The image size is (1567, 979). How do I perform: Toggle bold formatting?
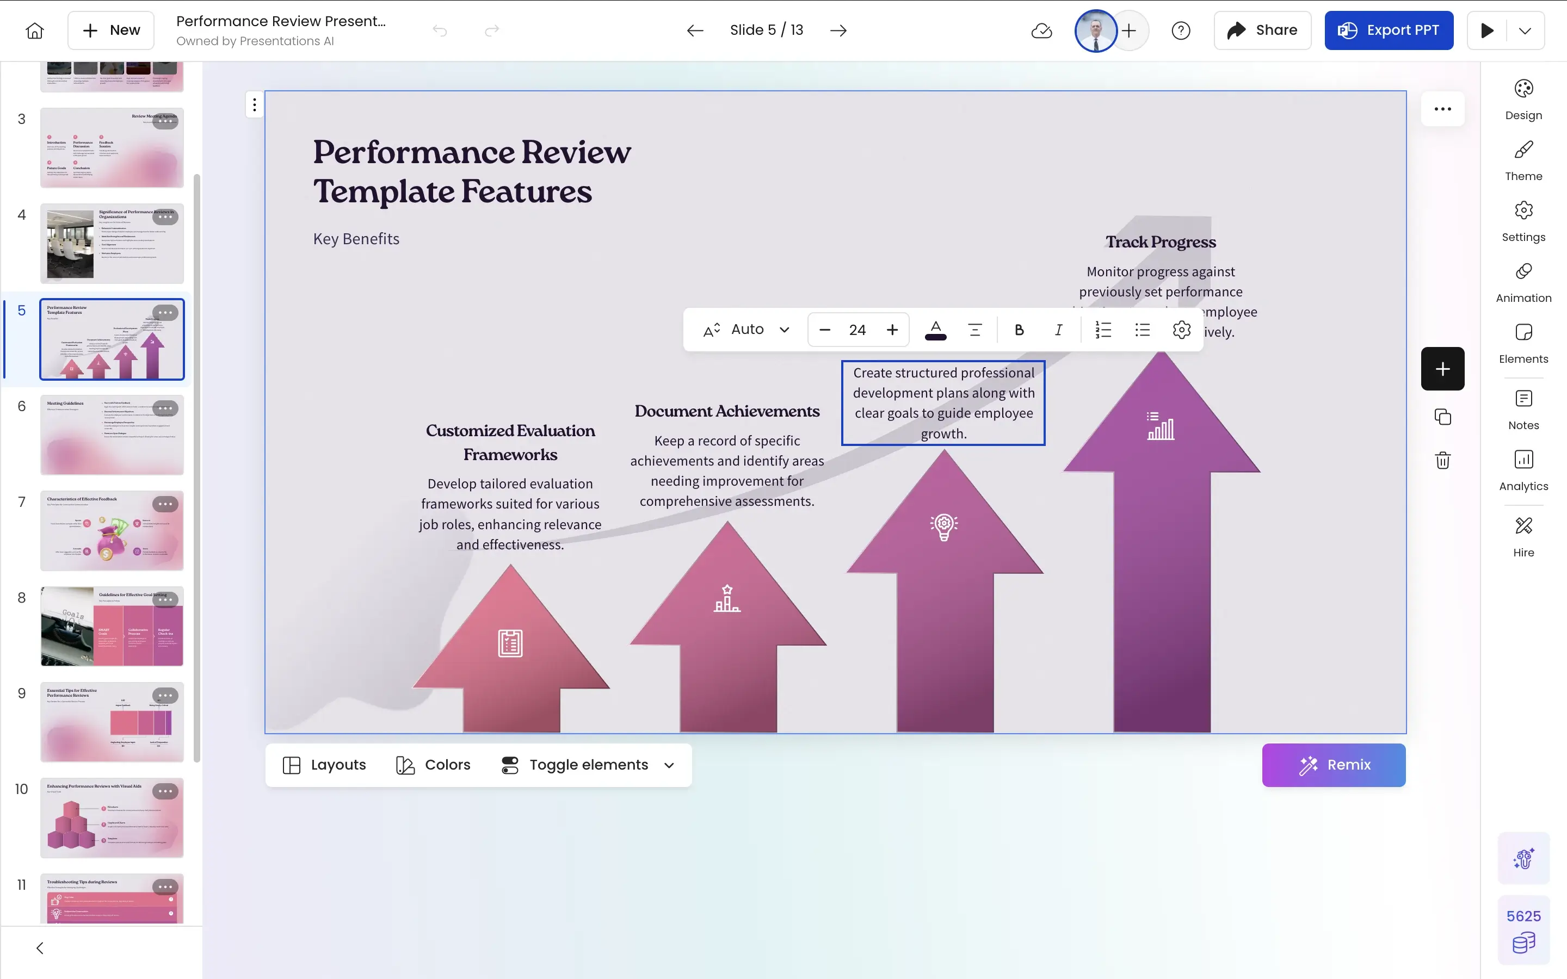click(1019, 330)
